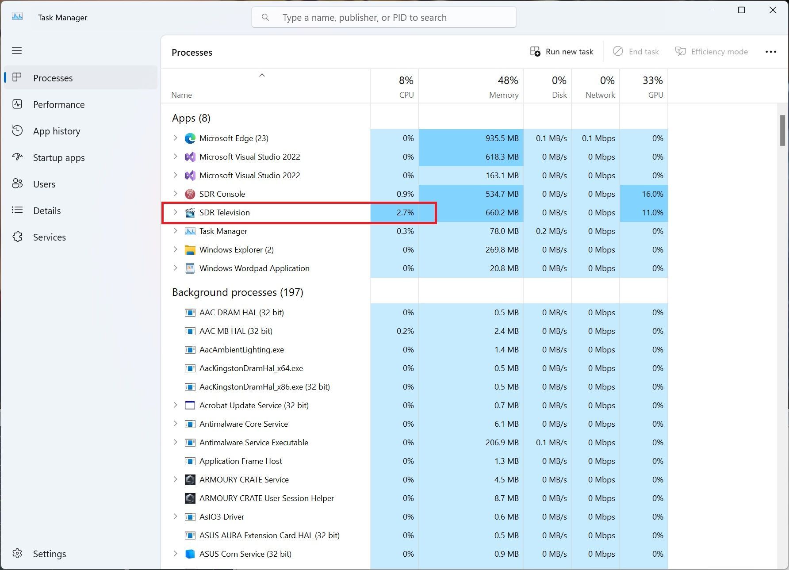Sort by CPU column header
The image size is (789, 570).
[x=394, y=86]
